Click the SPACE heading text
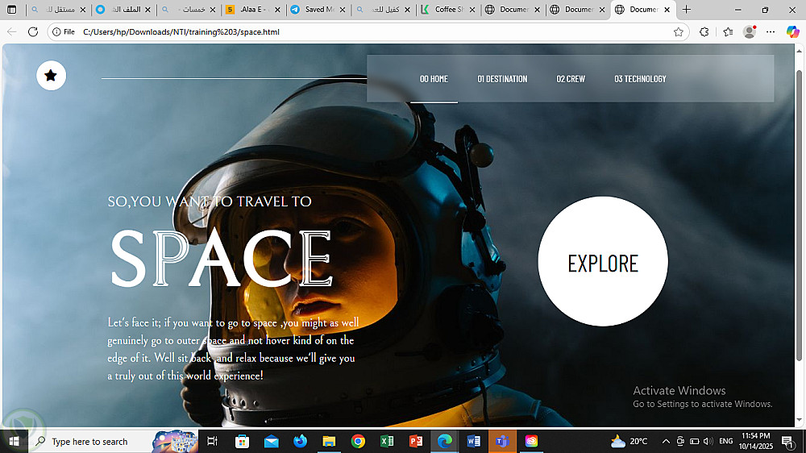This screenshot has width=806, height=453. coord(222,259)
